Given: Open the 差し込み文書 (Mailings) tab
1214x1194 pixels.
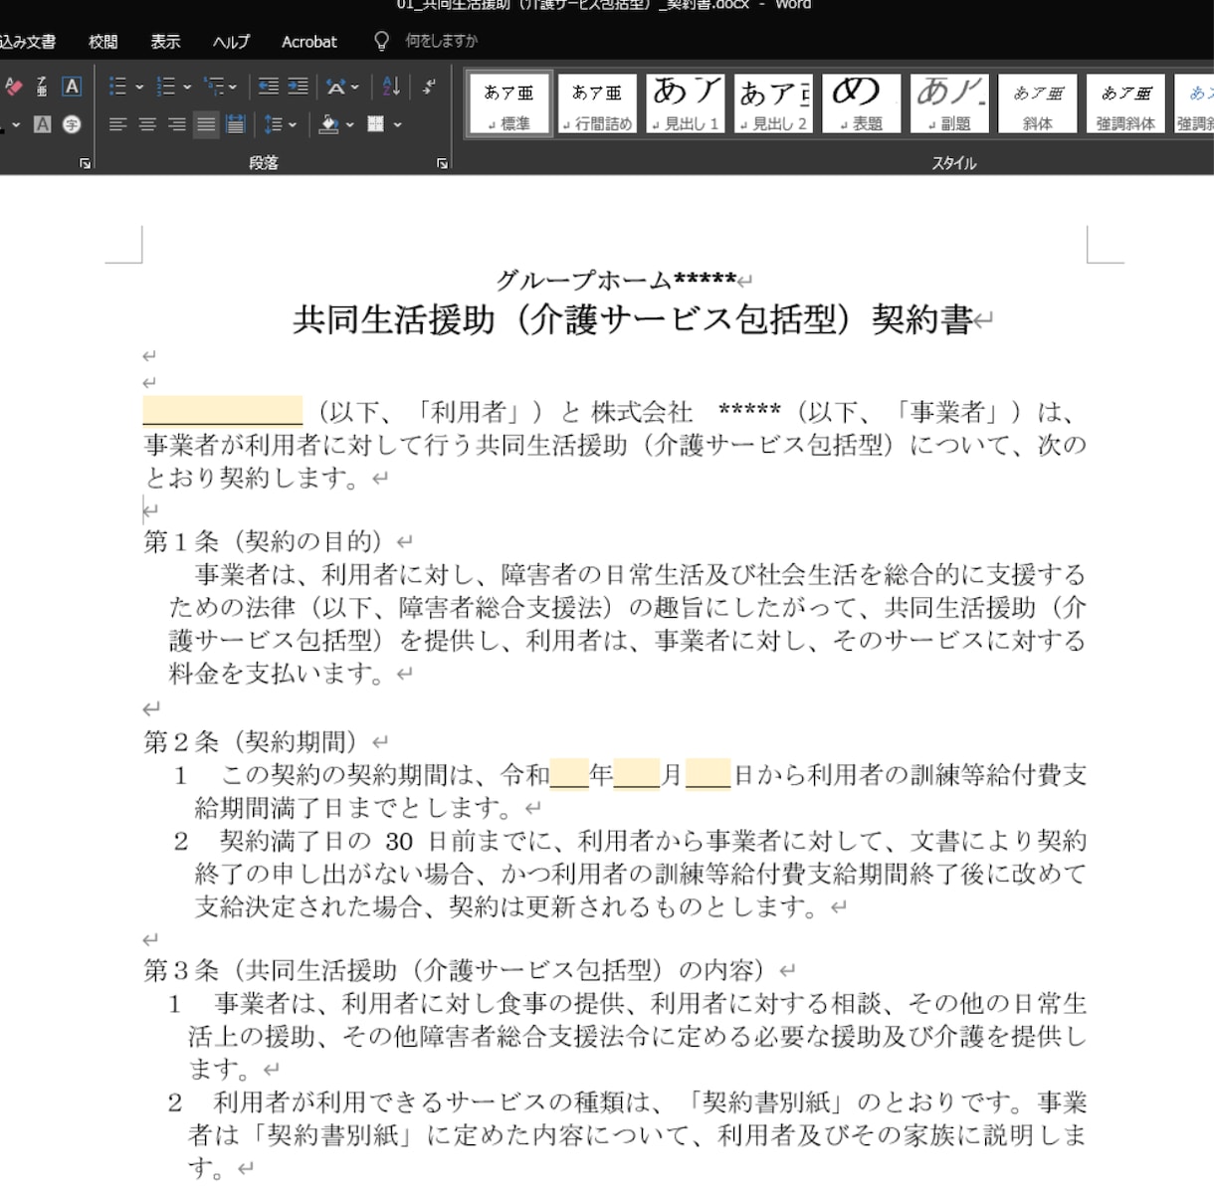Looking at the screenshot, I should pos(28,42).
